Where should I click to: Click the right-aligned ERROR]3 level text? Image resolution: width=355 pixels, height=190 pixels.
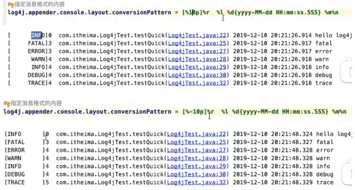coord(40,51)
